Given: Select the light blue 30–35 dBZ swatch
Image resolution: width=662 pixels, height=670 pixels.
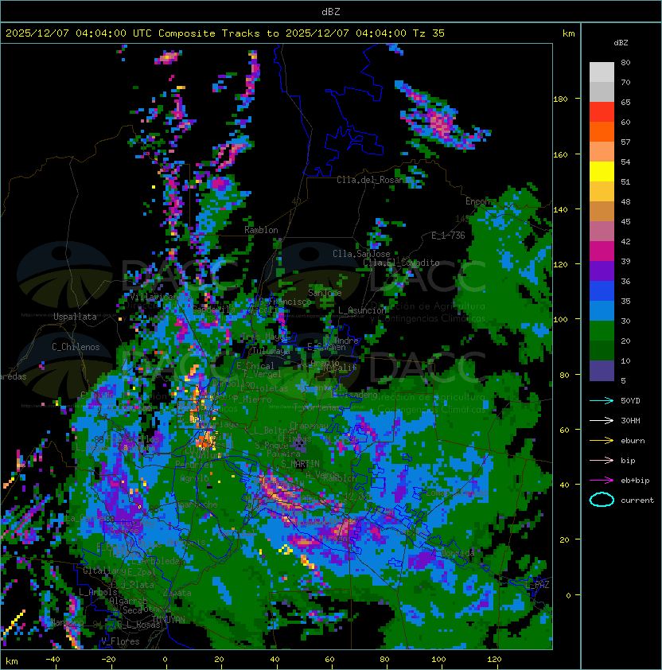Looking at the screenshot, I should click(x=602, y=310).
